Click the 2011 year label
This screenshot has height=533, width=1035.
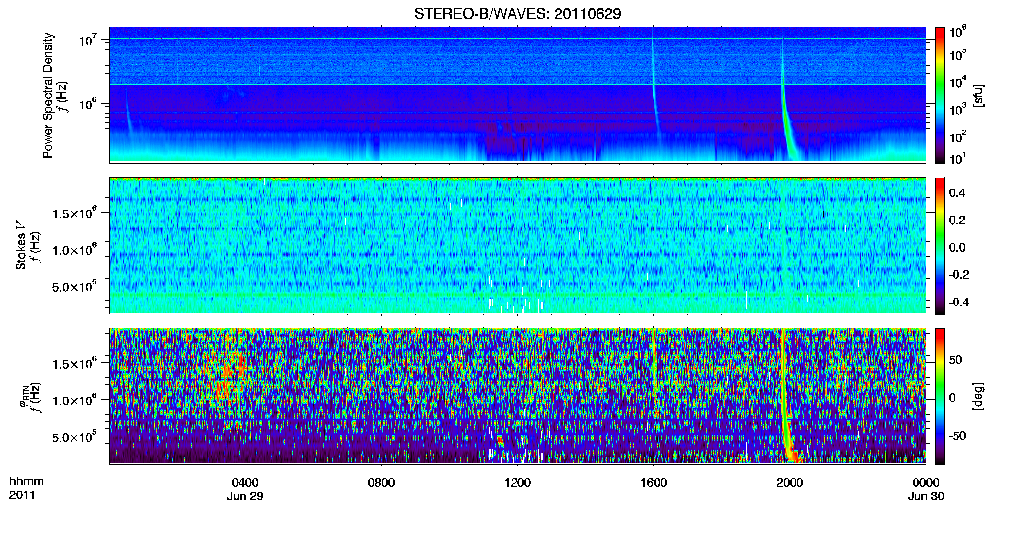22,495
